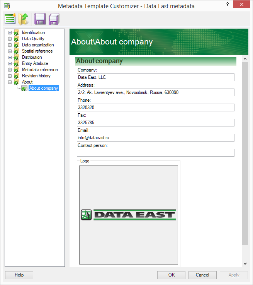Click the new template toolbar icon
Viewport: 253px width, 285px height.
tap(10, 19)
